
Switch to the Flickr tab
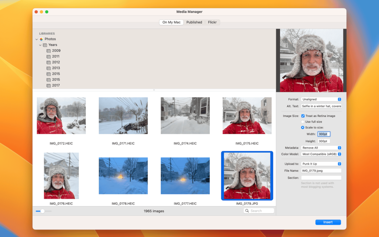click(x=212, y=22)
